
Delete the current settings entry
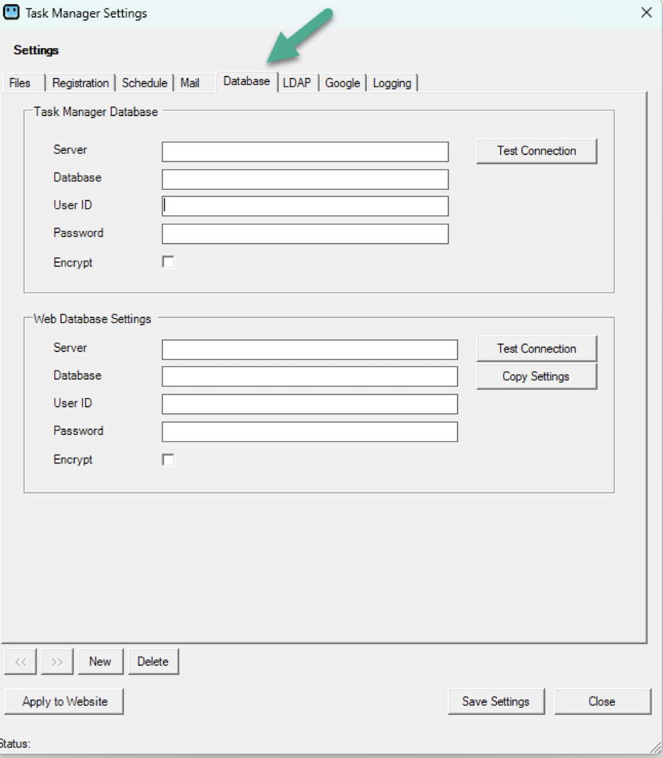[x=153, y=661]
